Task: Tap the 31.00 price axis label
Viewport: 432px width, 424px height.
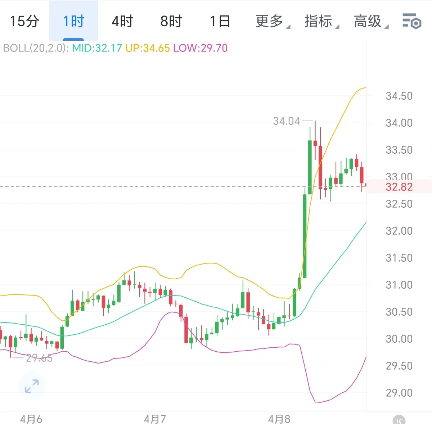Action: coord(399,285)
